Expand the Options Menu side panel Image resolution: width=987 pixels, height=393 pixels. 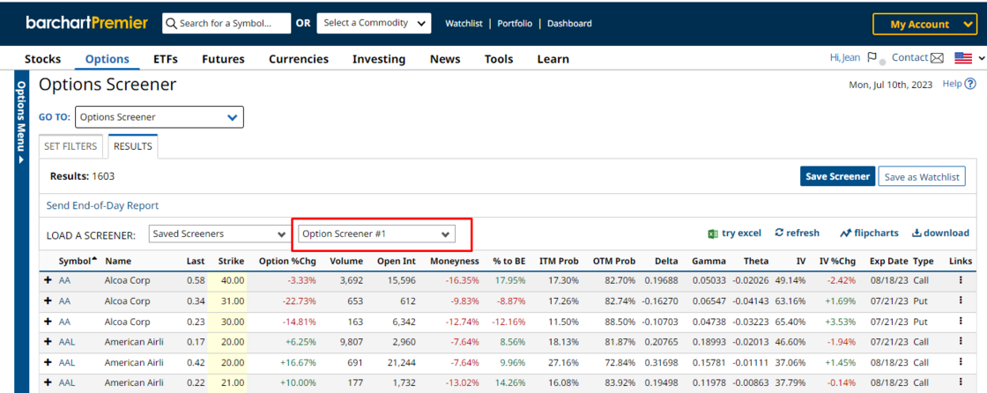pos(21,122)
